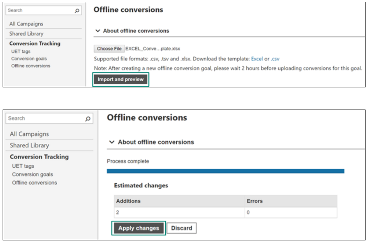This screenshot has height=243, width=369.
Task: Click Import and preview button
Action: pyautogui.click(x=120, y=80)
